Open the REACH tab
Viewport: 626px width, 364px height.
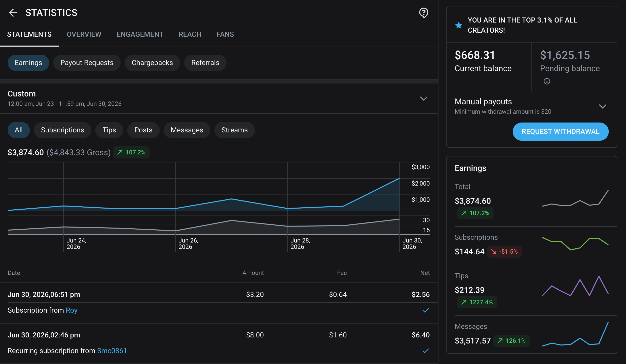[x=190, y=34]
